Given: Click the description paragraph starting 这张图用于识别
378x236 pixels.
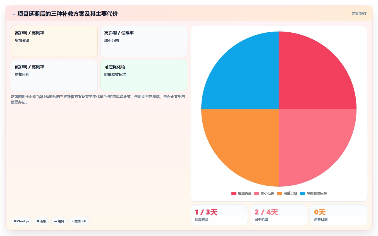Looking at the screenshot, I should pyautogui.click(x=98, y=99).
